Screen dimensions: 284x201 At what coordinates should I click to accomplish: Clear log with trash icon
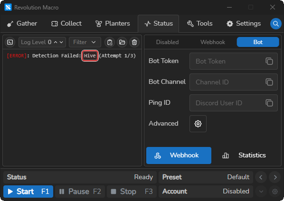click(134, 42)
